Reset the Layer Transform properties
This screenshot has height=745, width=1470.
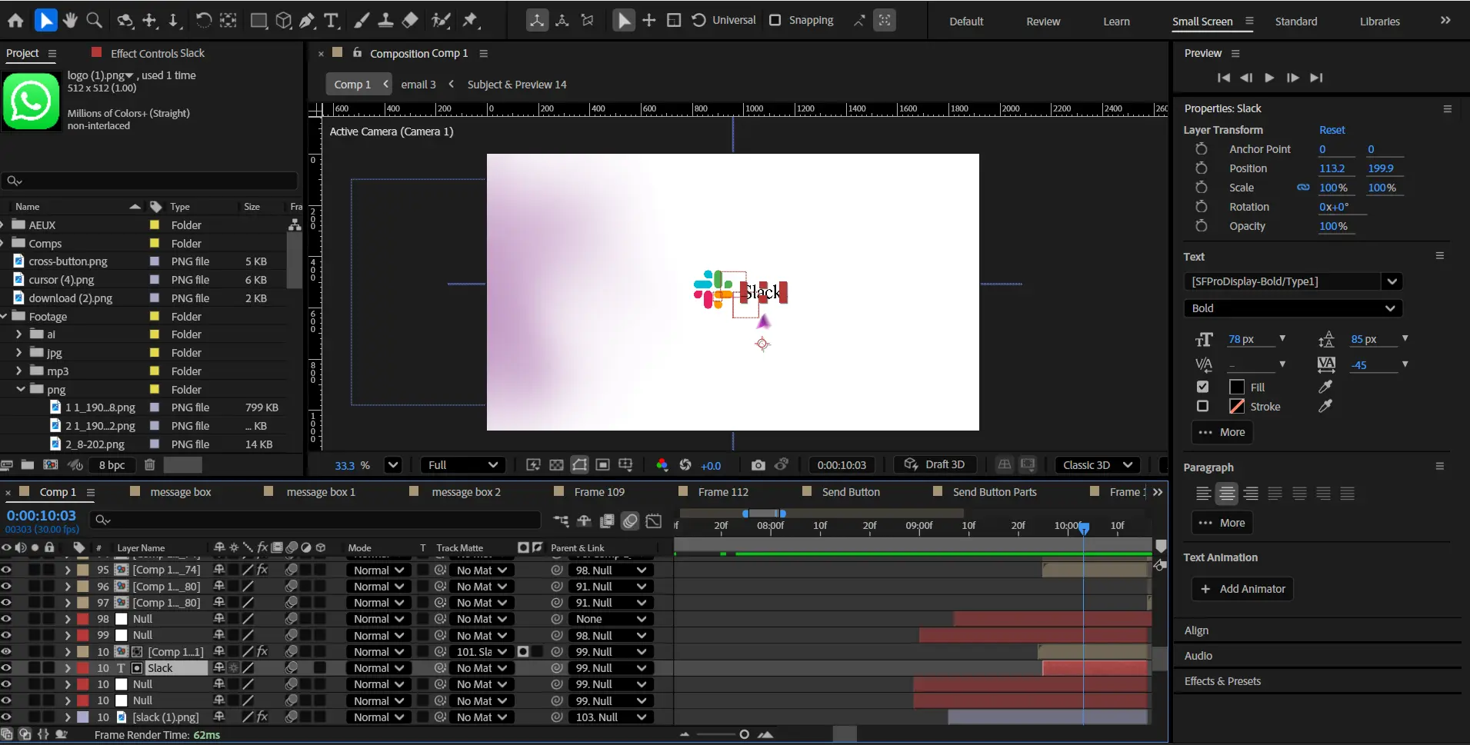click(x=1332, y=130)
